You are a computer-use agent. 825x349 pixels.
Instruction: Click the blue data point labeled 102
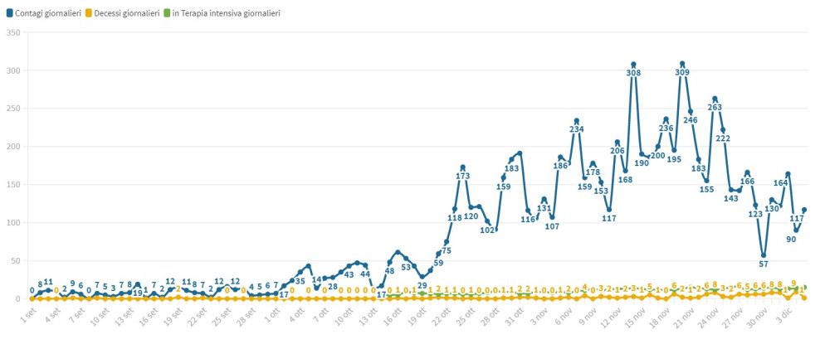coord(495,221)
